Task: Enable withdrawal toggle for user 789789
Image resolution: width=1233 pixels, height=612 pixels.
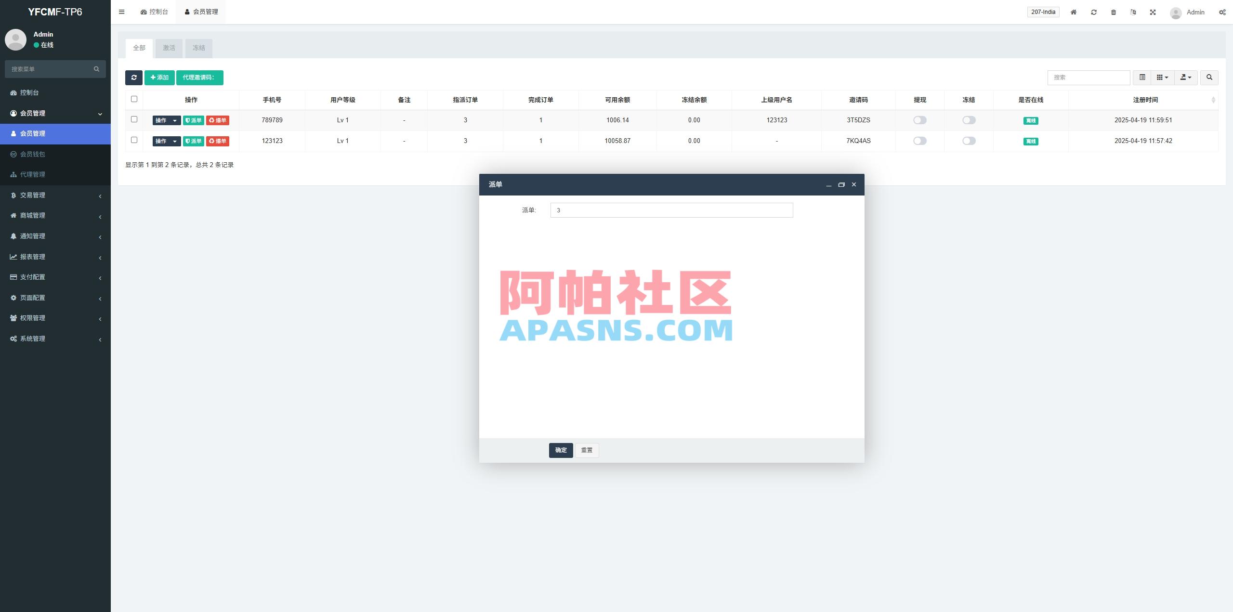Action: (x=919, y=120)
